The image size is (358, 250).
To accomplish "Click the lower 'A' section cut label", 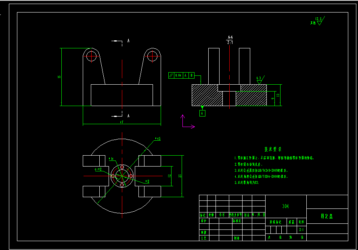I will coord(128,116).
